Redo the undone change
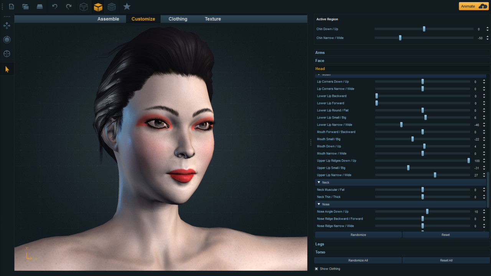The width and height of the screenshot is (491, 276). 69,7
